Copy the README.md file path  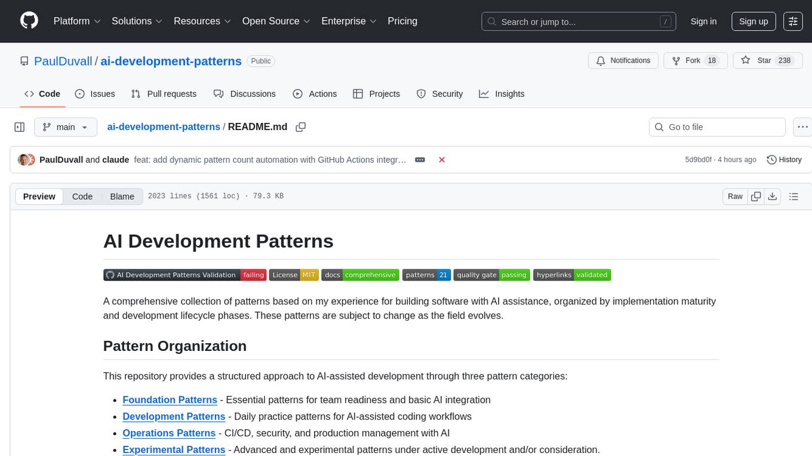coord(301,127)
